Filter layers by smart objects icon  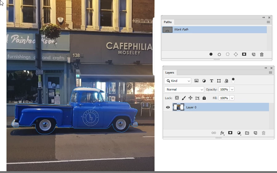point(226,81)
